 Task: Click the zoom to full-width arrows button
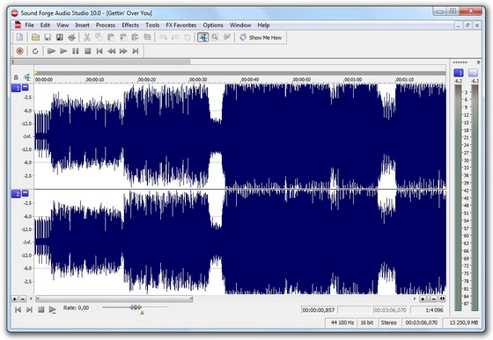click(442, 299)
